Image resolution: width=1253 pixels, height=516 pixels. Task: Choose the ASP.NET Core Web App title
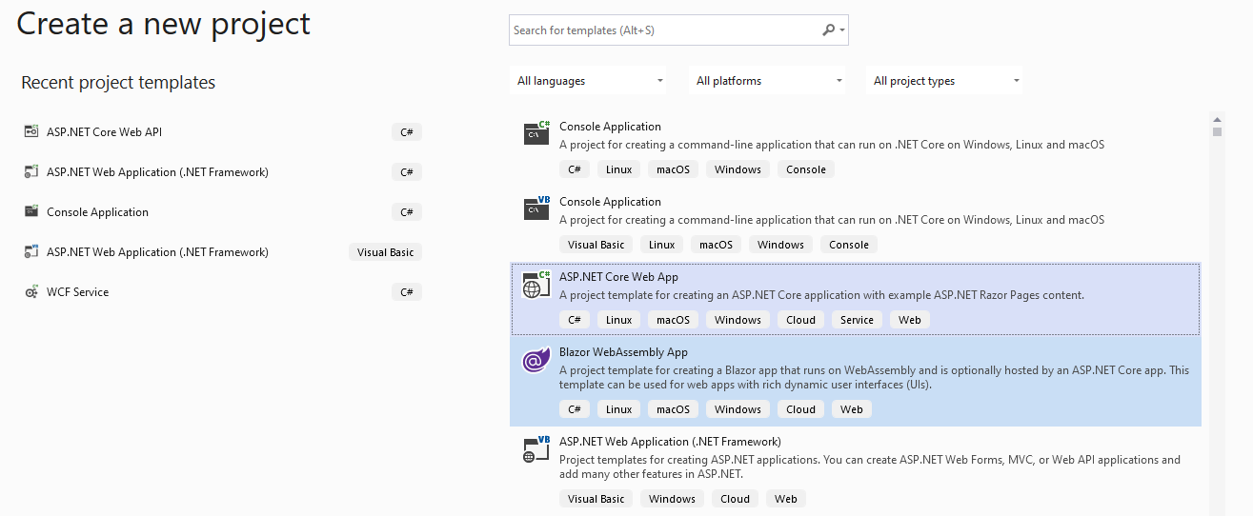618,277
